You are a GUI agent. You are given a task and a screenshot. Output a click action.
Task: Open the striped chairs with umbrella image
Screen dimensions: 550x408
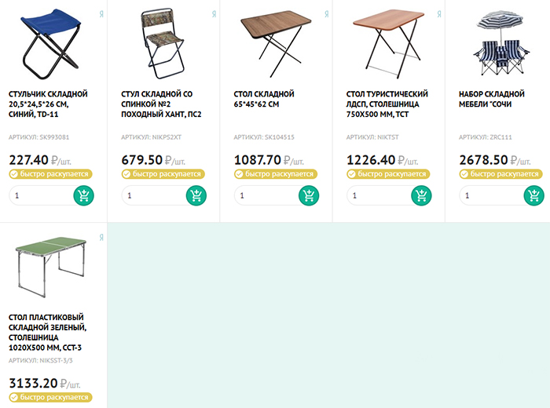click(501, 42)
